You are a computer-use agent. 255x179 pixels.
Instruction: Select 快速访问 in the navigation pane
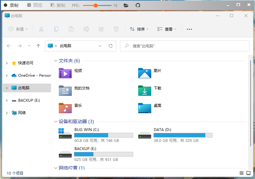click(26, 63)
